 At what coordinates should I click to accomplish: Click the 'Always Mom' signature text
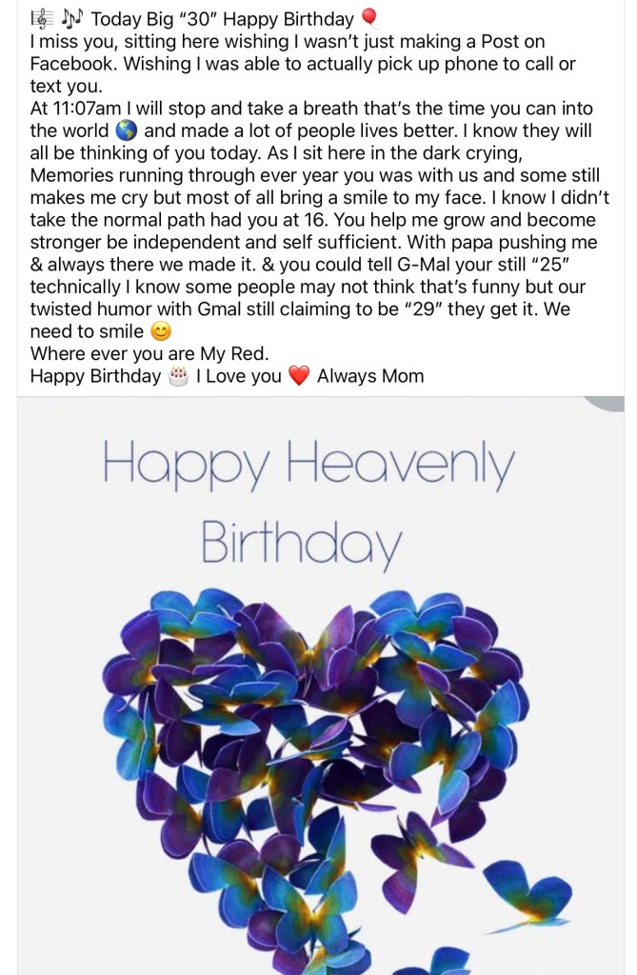point(370,376)
